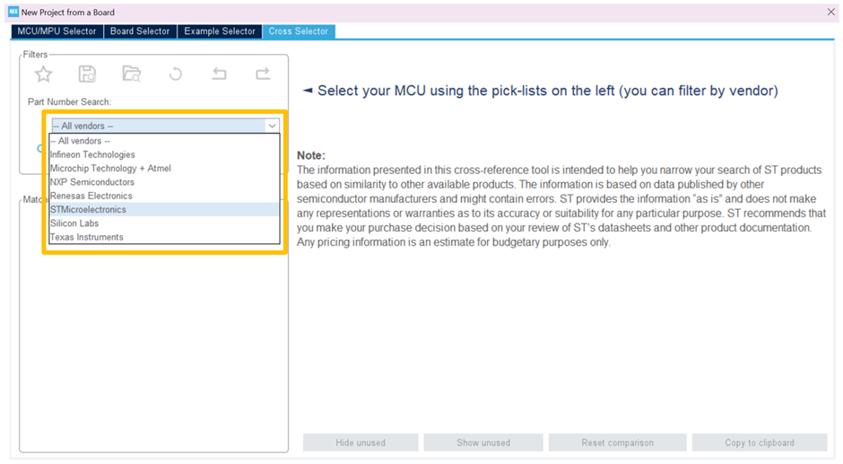Choose Microchip Technology + Atmel vendor
Screen dimensions: 843x464
click(x=110, y=168)
